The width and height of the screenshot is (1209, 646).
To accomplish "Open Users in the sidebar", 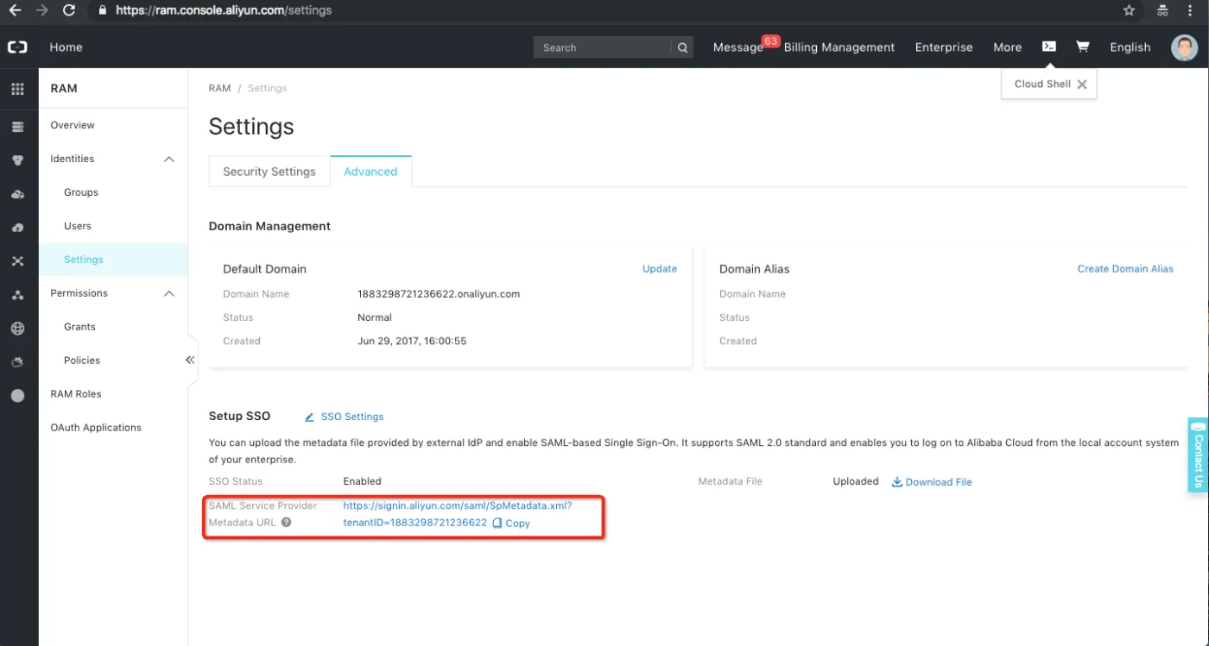I will click(x=78, y=226).
